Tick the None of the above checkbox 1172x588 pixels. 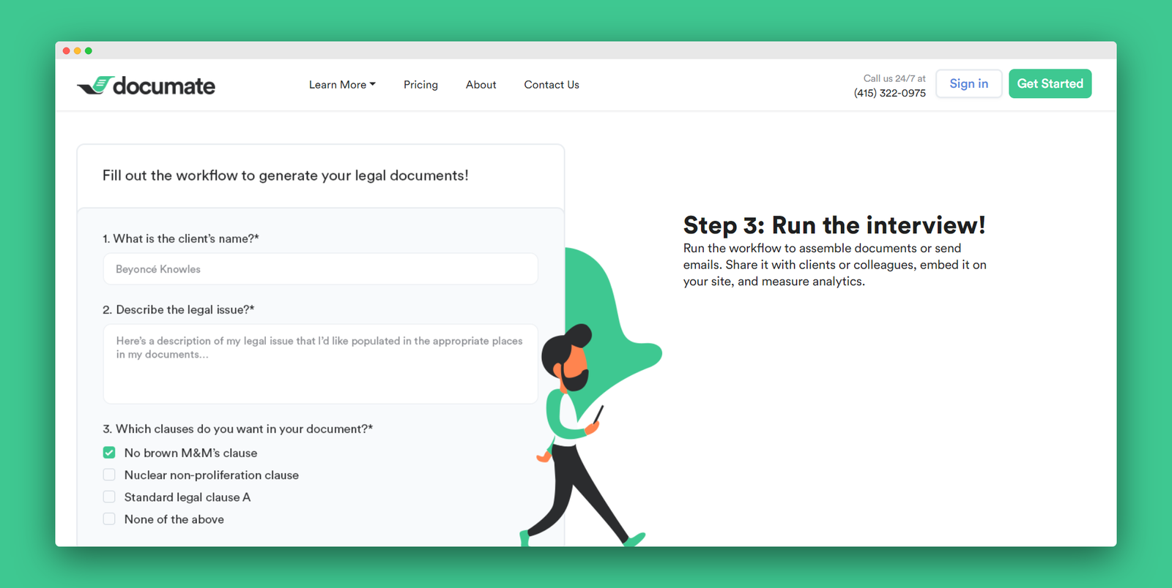click(x=109, y=519)
